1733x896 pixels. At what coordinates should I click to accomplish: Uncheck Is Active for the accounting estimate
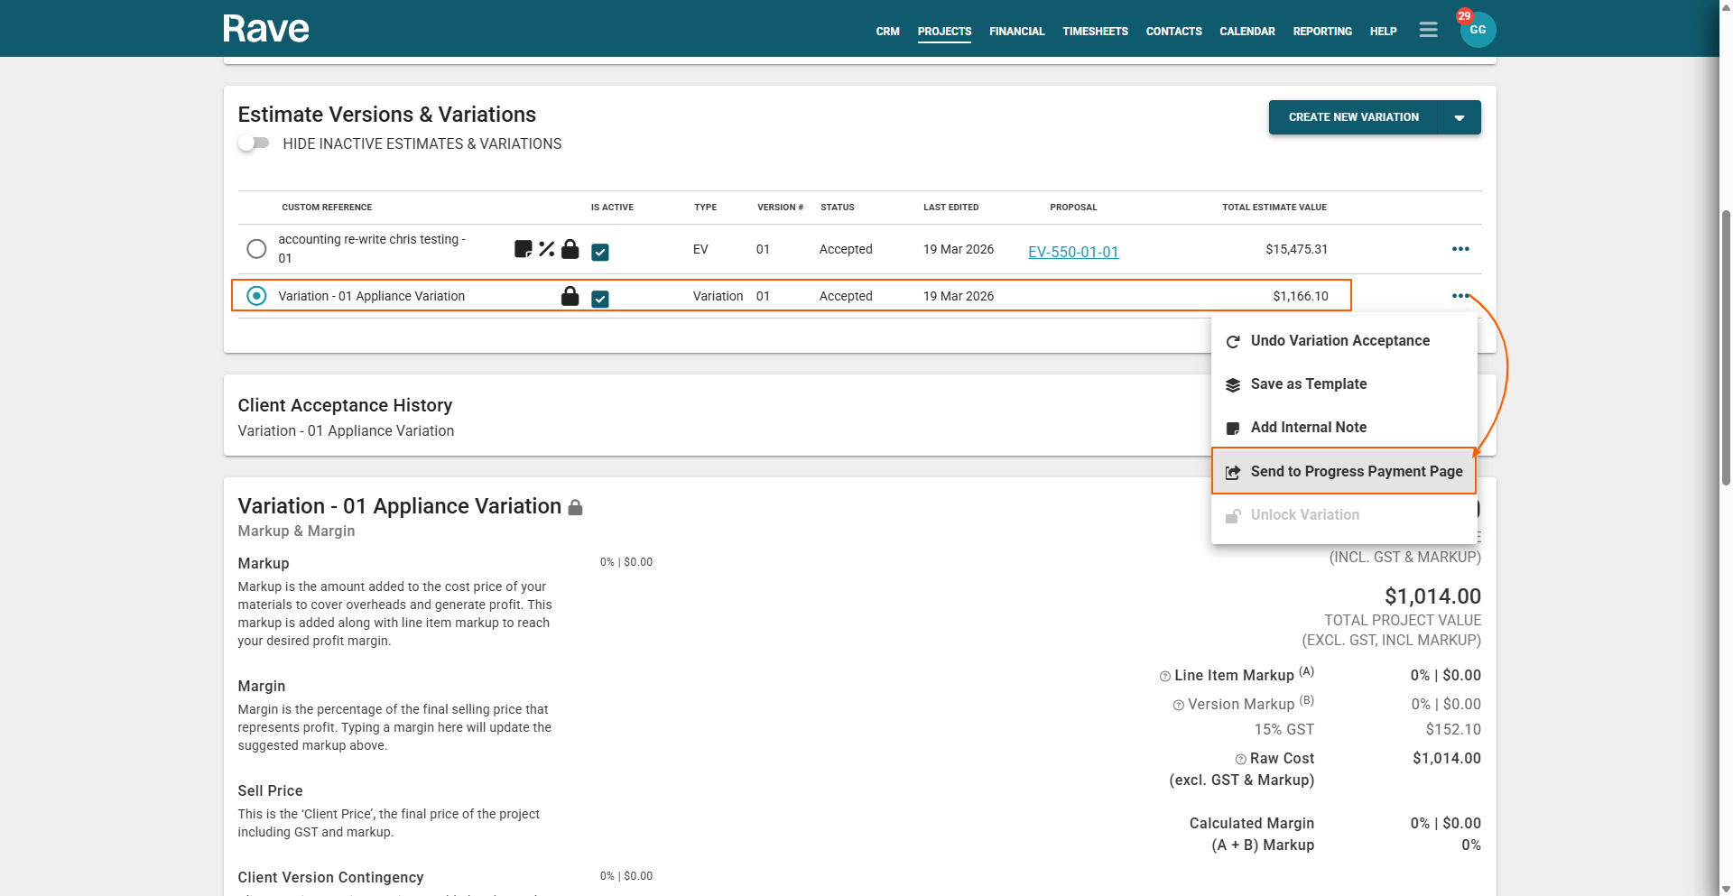click(600, 252)
